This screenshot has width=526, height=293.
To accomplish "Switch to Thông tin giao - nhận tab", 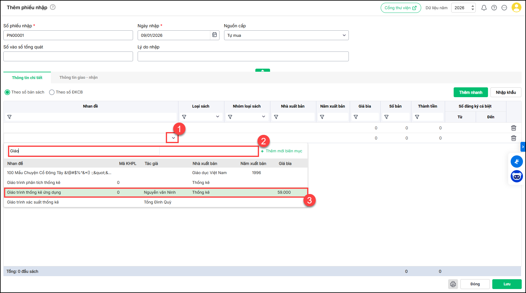I will coord(78,78).
